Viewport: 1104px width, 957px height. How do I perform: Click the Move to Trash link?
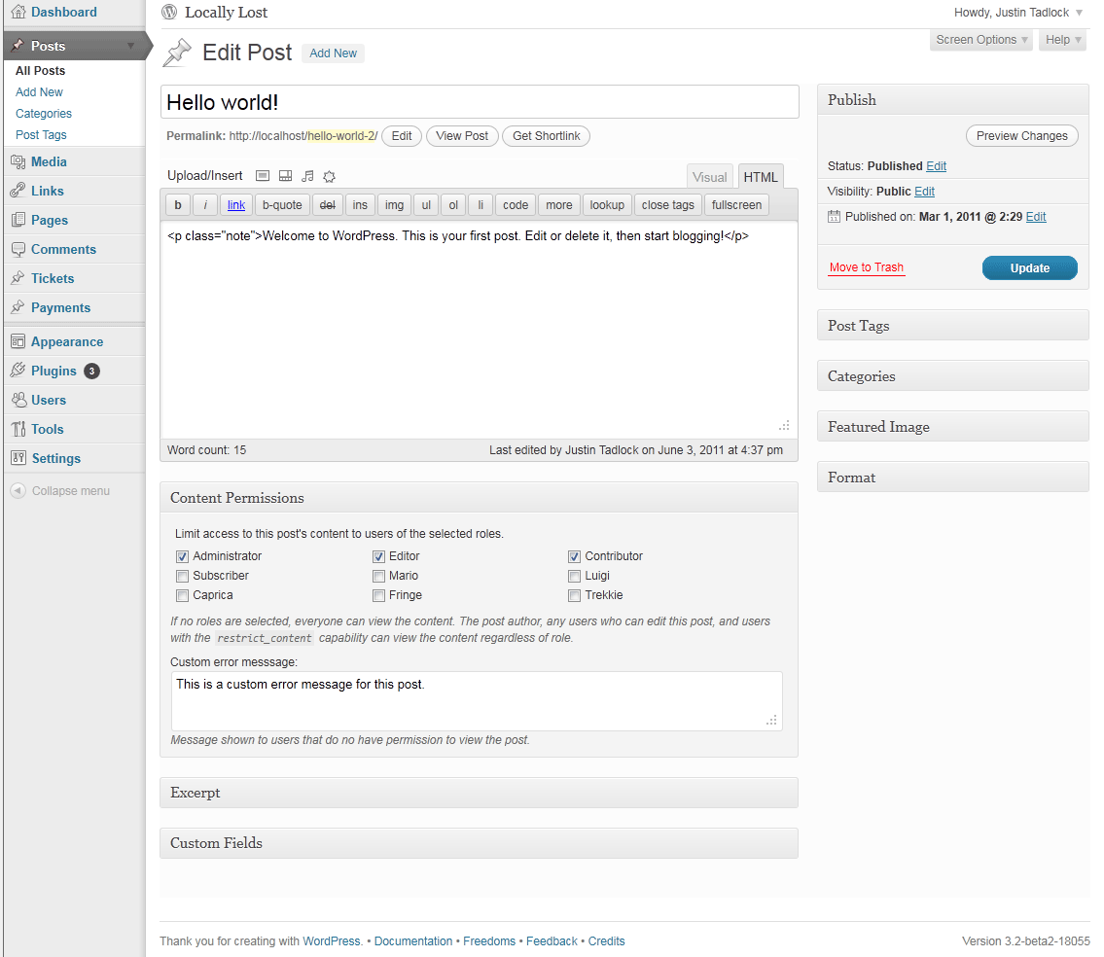click(x=866, y=267)
